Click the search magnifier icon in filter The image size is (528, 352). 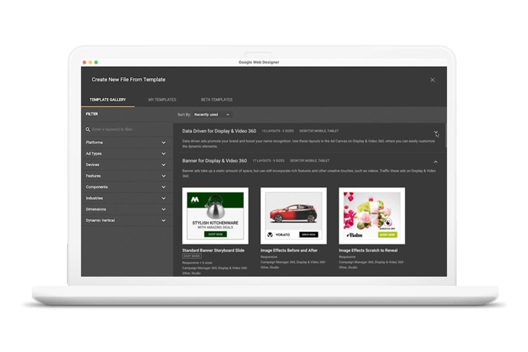coord(87,129)
